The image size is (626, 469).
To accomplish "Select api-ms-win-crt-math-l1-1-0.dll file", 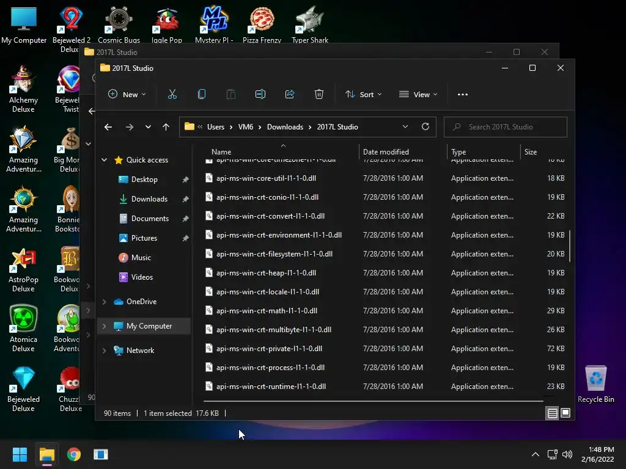I will tap(267, 311).
